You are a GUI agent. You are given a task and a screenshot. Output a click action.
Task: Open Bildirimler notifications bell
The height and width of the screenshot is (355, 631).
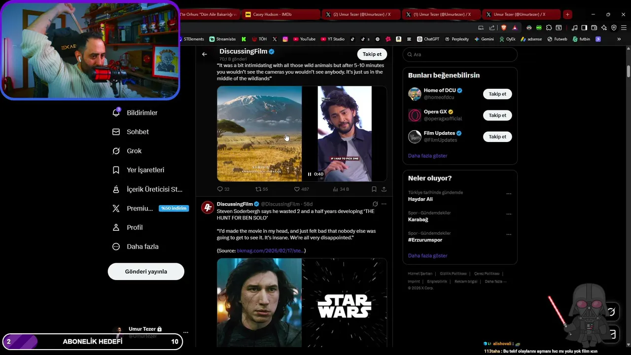click(x=135, y=113)
